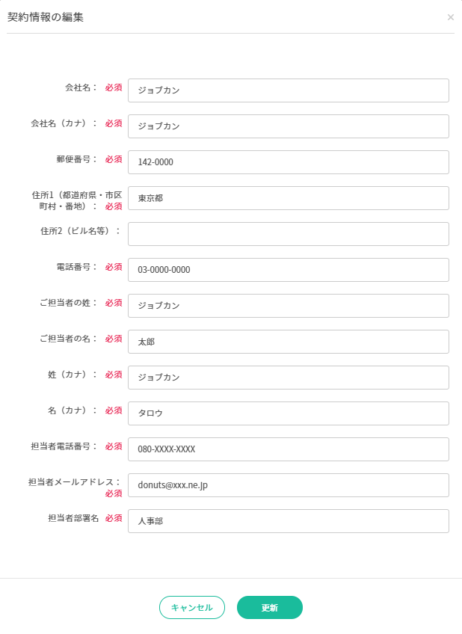
Task: Click the 契約情報の編集 dialog title
Action: click(46, 17)
